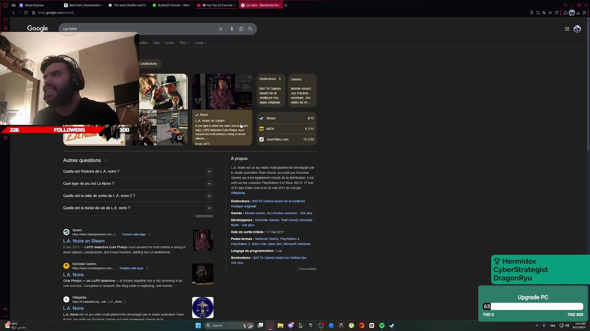Open Task View on taskbar

click(260, 325)
